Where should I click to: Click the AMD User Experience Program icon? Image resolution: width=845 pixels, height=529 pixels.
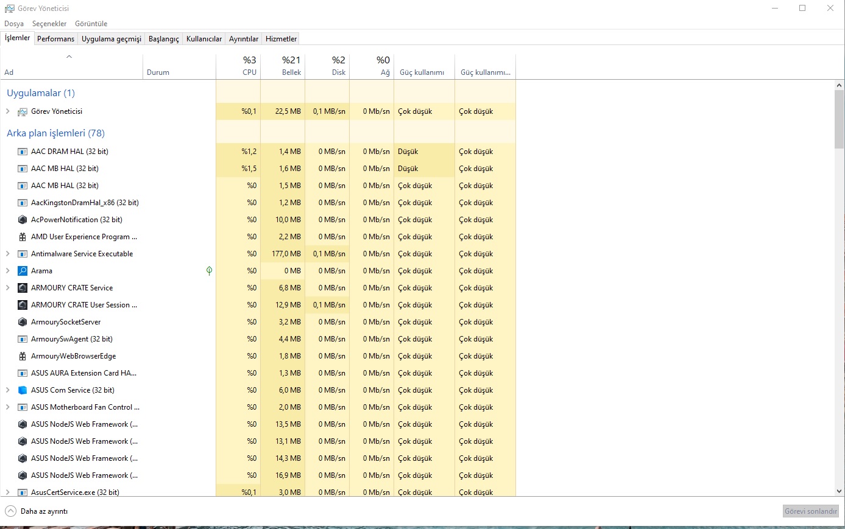tap(23, 237)
